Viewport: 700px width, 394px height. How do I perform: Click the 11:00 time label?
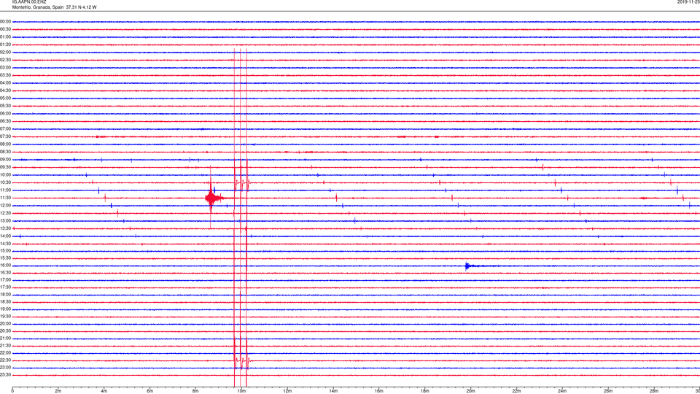[x=5, y=190]
